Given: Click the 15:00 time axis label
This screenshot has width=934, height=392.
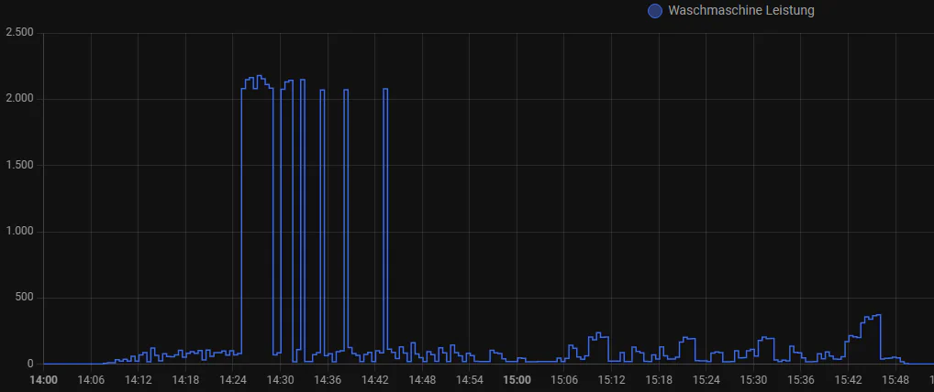Looking at the screenshot, I should [x=517, y=379].
